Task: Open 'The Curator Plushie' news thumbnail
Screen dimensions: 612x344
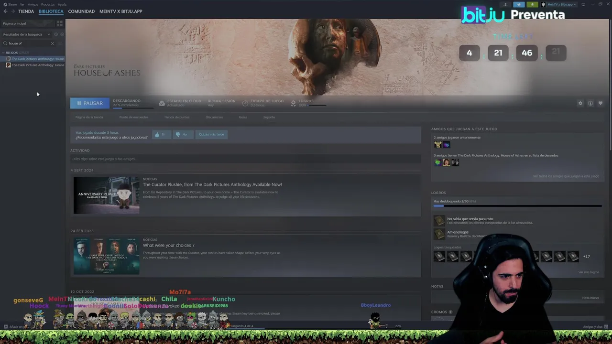Action: click(106, 195)
